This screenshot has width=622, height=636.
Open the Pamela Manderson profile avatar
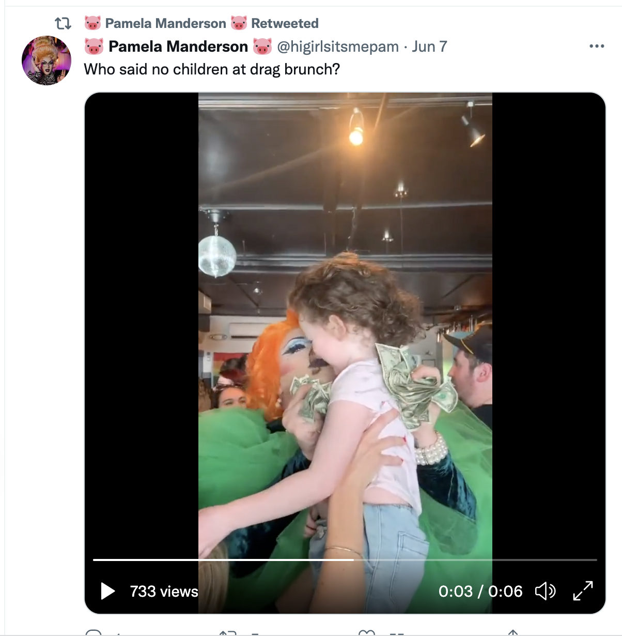tap(46, 60)
